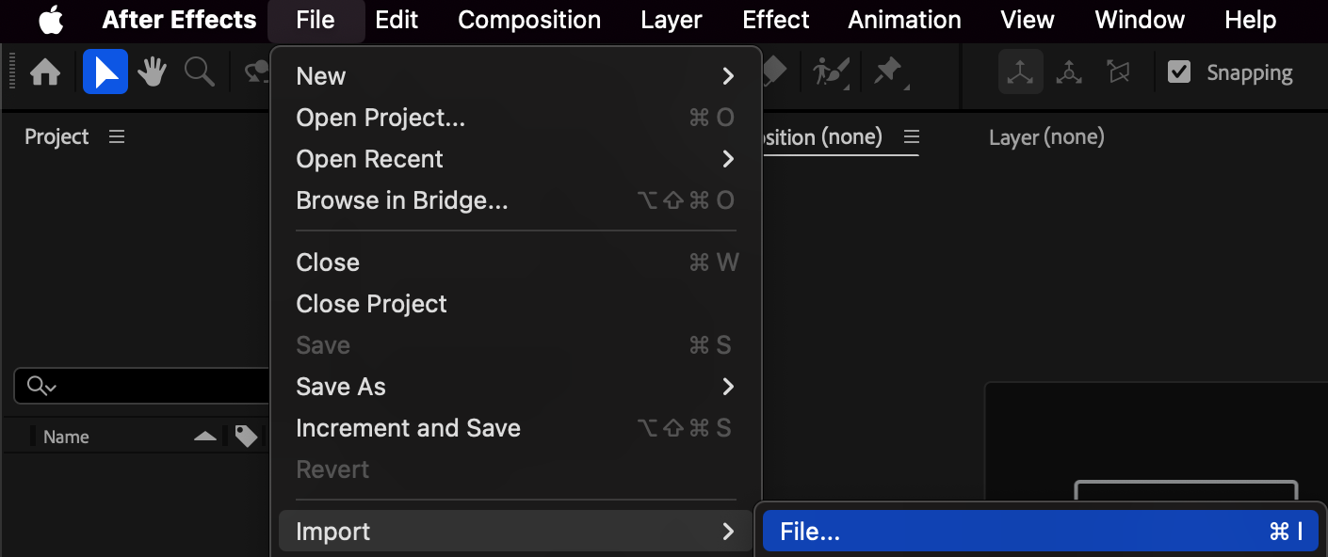This screenshot has width=1328, height=557.
Task: Click the label tag column icon
Action: pos(246,437)
